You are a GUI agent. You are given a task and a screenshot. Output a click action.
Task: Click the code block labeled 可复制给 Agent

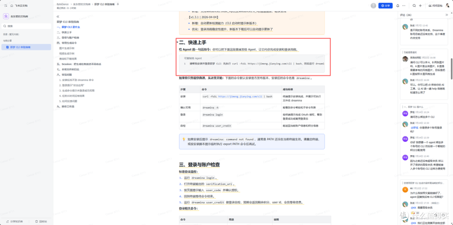point(252,64)
